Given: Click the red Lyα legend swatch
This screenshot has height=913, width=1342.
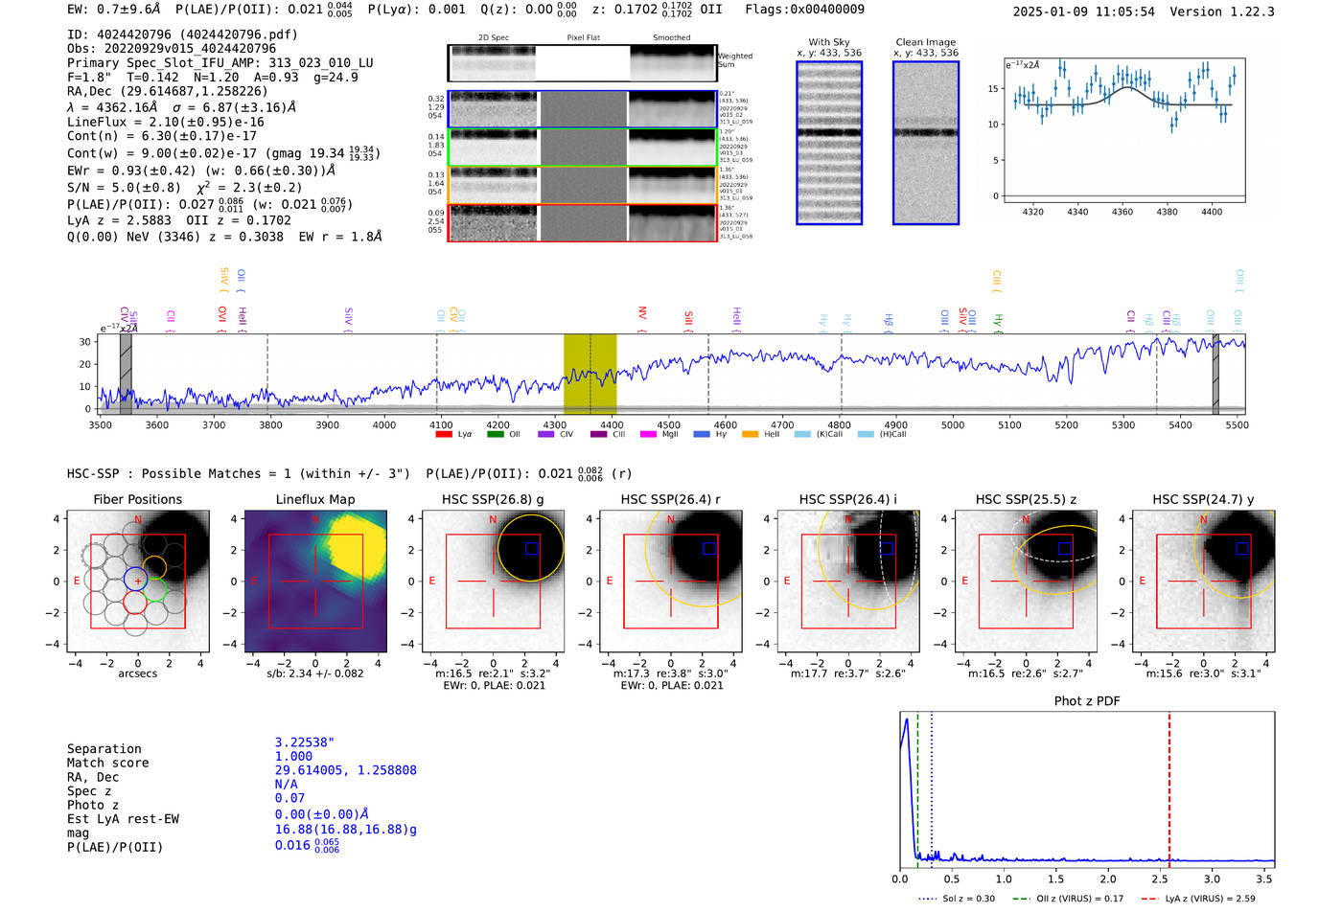Looking at the screenshot, I should (x=443, y=434).
